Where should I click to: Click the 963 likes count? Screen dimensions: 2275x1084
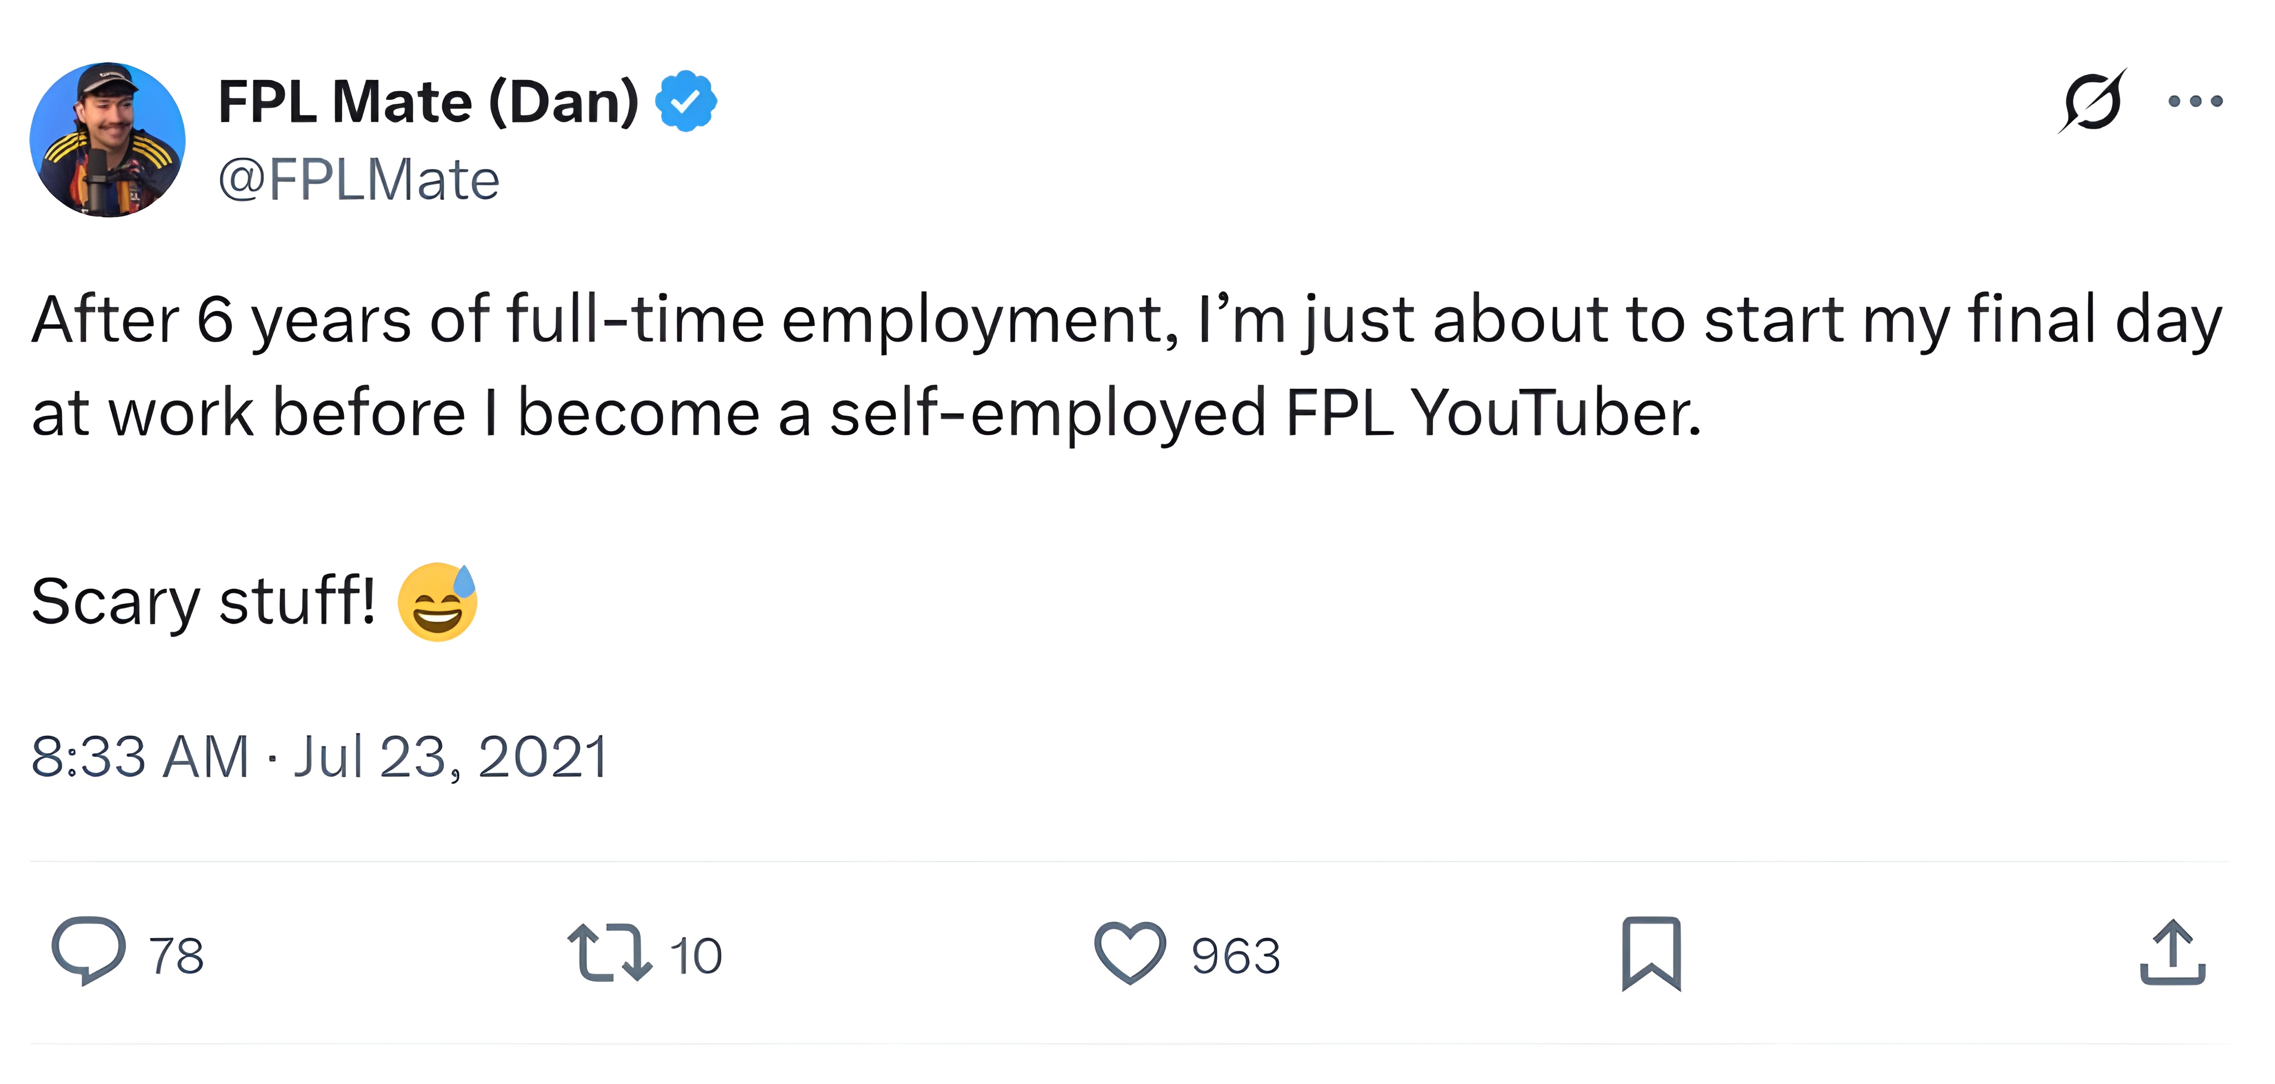click(1235, 956)
